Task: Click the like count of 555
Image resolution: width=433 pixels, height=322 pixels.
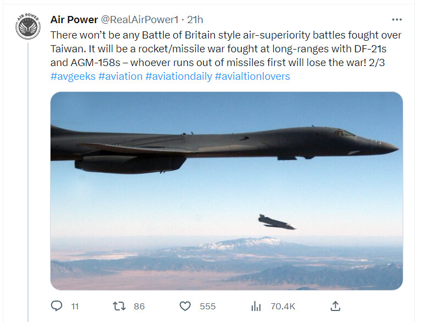Action: [x=207, y=306]
